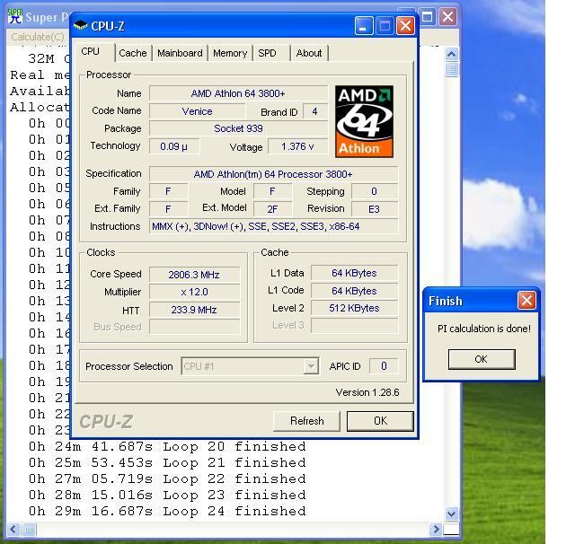Click Super PI horizontal scrollbar left arrow
Screen dimensions: 575x544
(x=13, y=529)
